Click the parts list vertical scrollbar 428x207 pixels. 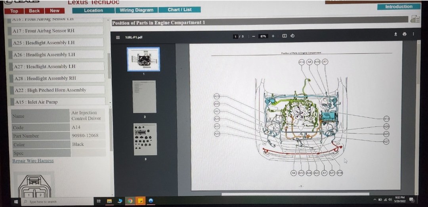(109, 65)
